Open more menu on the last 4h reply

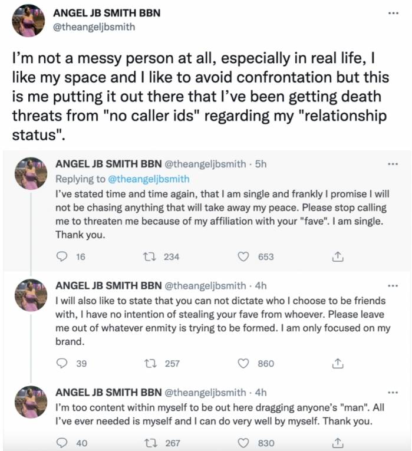click(393, 392)
